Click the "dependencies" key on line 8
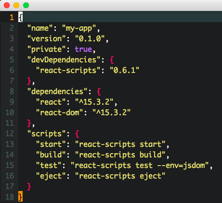The width and height of the screenshot is (222, 203). (57, 92)
